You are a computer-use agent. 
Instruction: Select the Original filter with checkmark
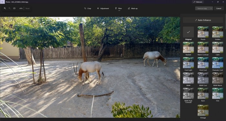188,32
